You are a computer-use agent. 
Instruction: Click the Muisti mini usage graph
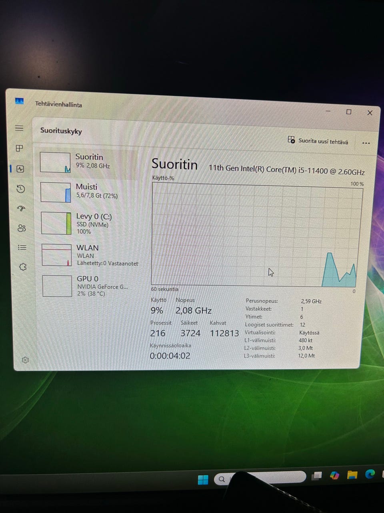click(x=56, y=192)
